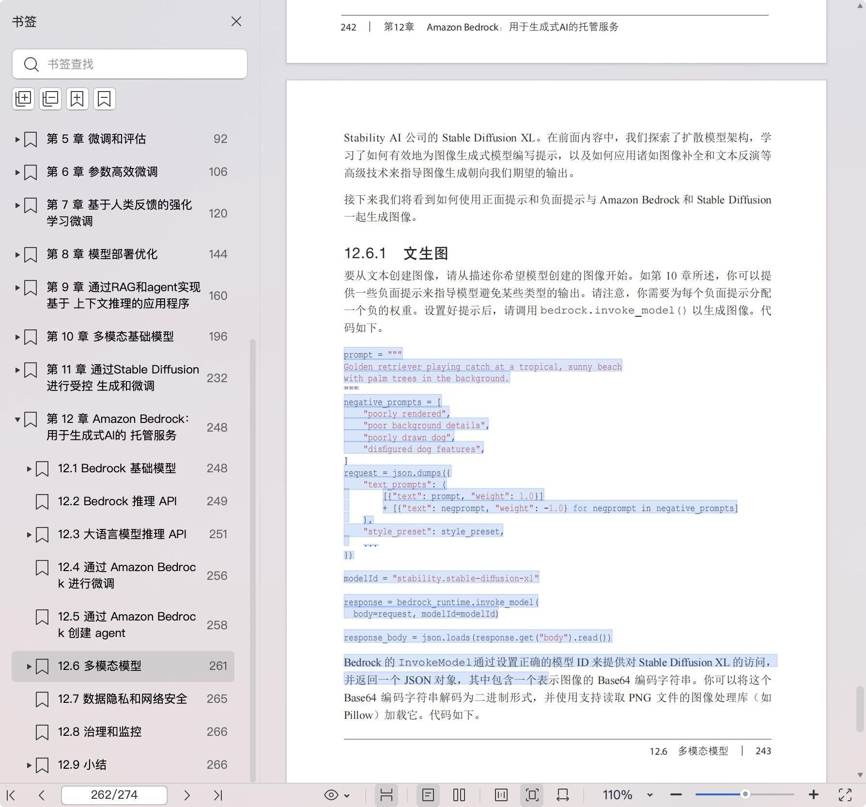Click the fit-width icon
This screenshot has width=866, height=807.
pos(563,795)
